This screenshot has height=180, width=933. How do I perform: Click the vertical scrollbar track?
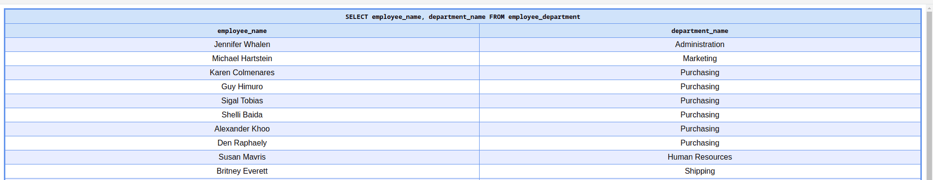[929, 92]
